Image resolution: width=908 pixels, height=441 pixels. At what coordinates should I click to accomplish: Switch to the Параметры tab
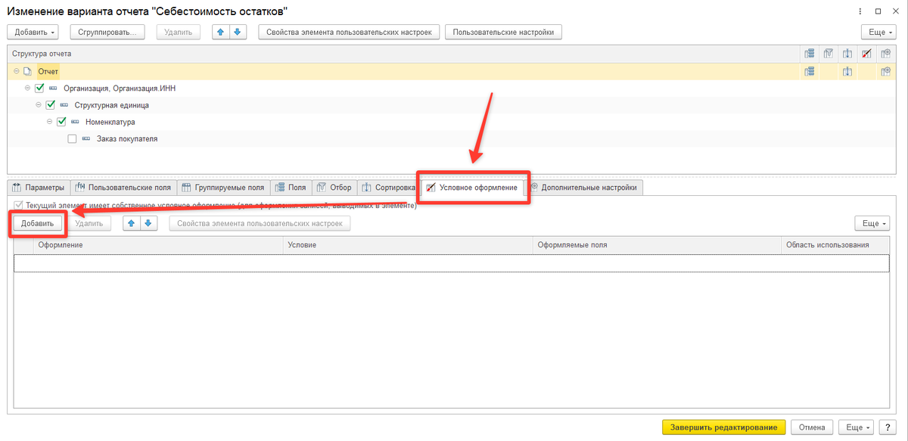coord(39,188)
